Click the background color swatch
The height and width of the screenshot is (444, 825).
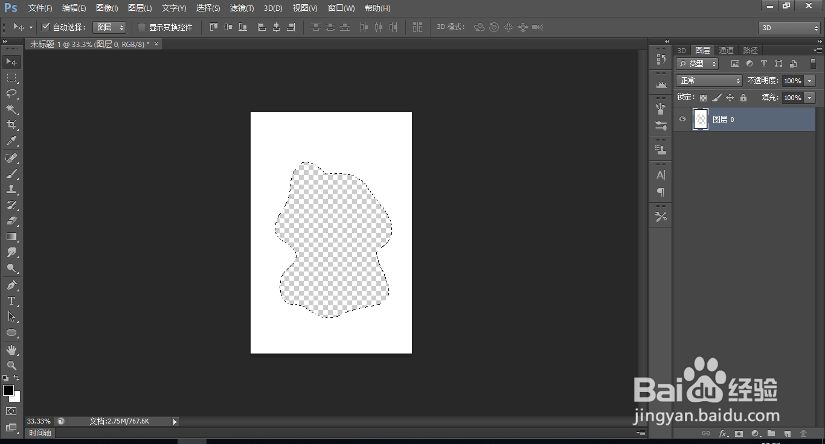pos(17,398)
